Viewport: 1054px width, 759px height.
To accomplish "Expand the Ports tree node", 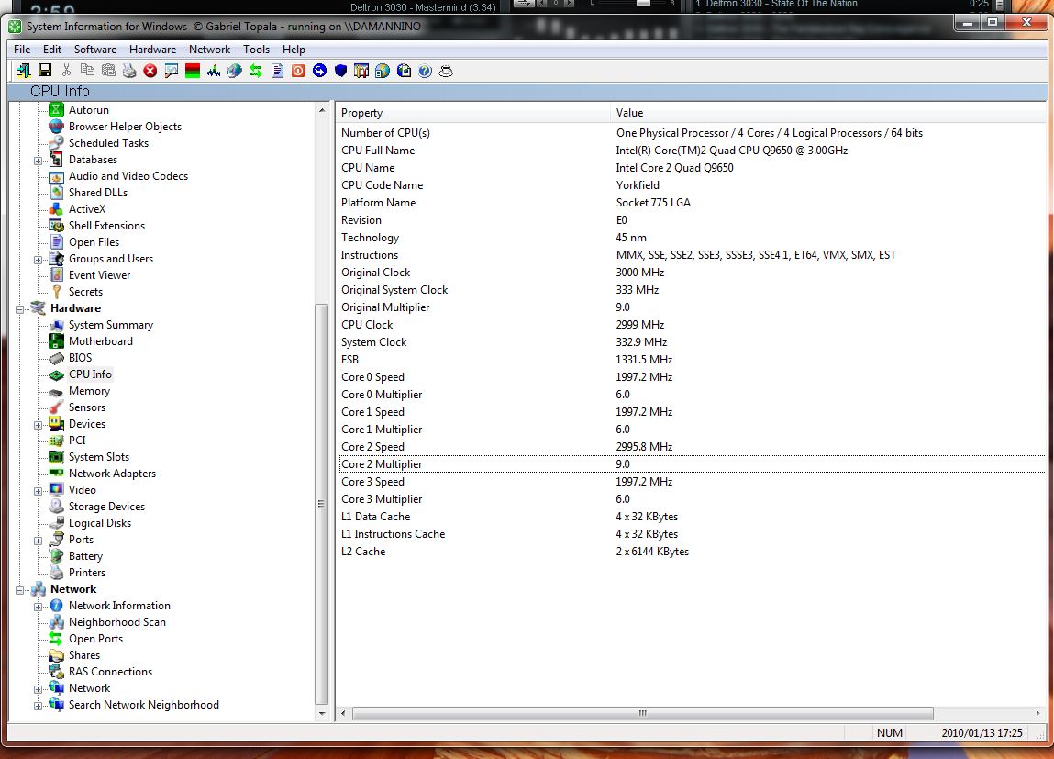I will tap(39, 541).
